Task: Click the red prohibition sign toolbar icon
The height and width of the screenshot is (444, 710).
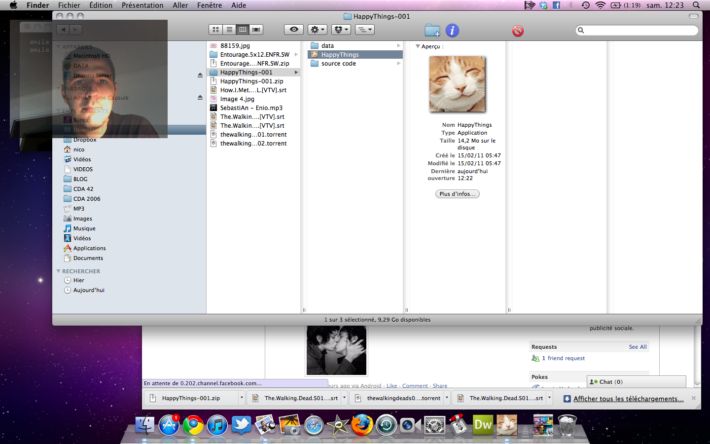Action: [x=518, y=31]
